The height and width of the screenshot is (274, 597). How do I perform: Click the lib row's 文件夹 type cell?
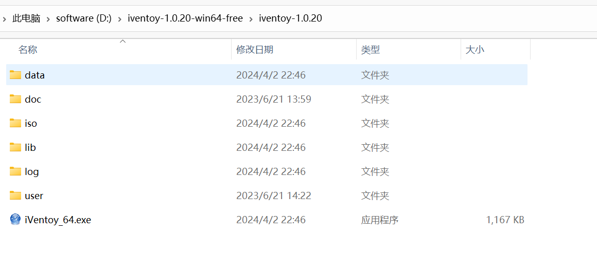pyautogui.click(x=375, y=148)
